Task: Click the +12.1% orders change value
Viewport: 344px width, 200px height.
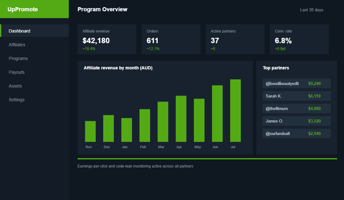Action: pyautogui.click(x=153, y=49)
